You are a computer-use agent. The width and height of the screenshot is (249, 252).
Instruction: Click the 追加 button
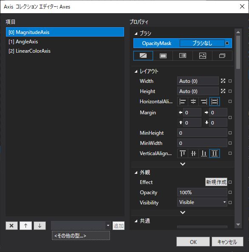click(119, 226)
